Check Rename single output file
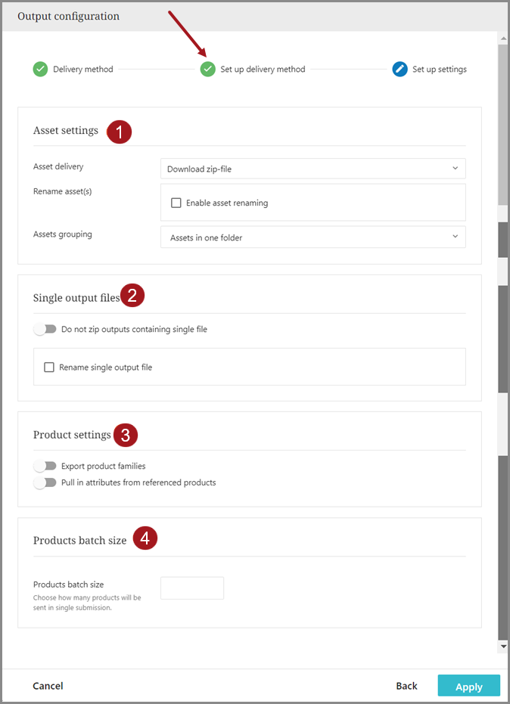The image size is (510, 704). pos(49,368)
